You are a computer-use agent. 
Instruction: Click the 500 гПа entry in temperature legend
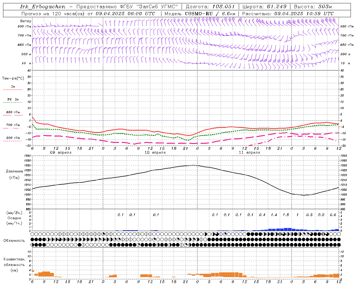13,138
